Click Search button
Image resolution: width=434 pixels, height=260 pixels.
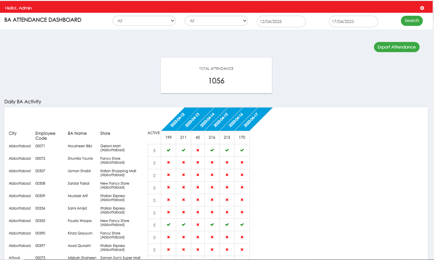pos(412,21)
